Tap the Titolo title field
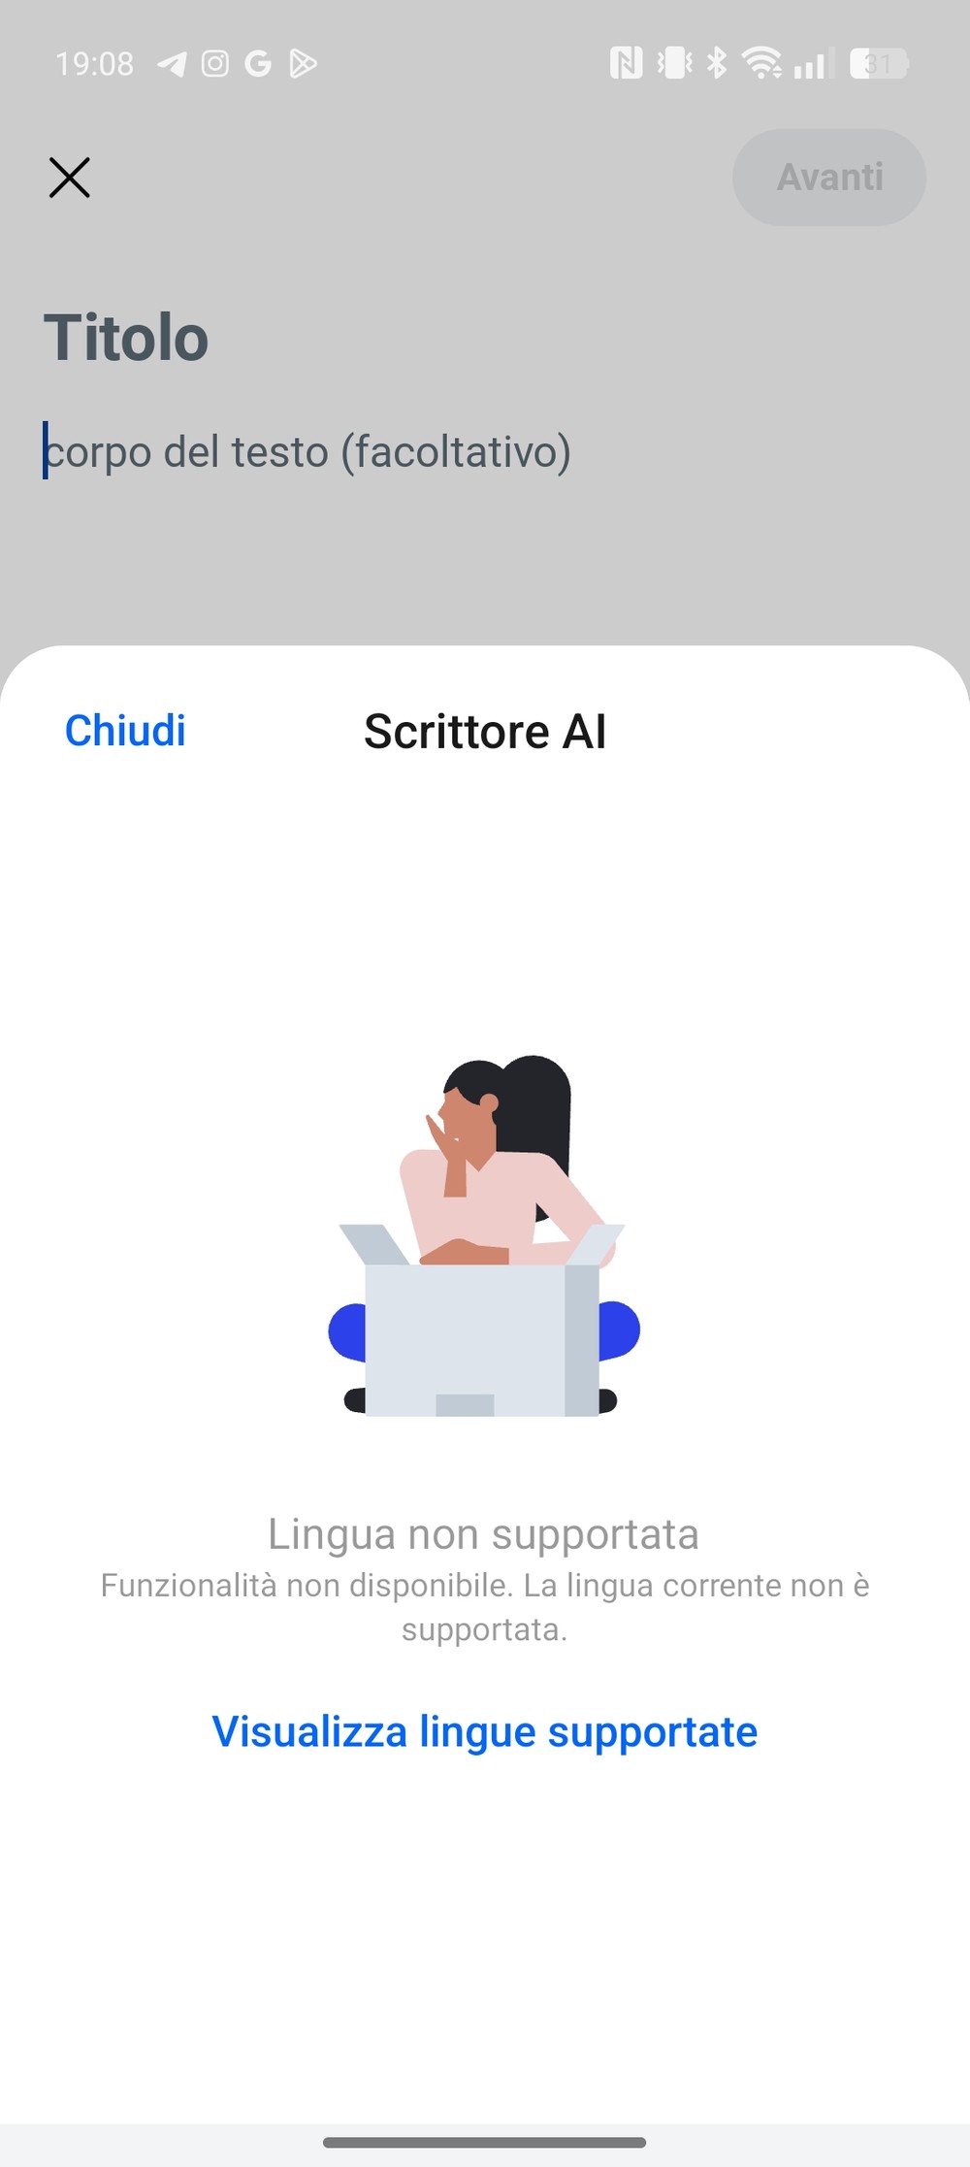Image resolution: width=970 pixels, height=2167 pixels. [x=126, y=338]
